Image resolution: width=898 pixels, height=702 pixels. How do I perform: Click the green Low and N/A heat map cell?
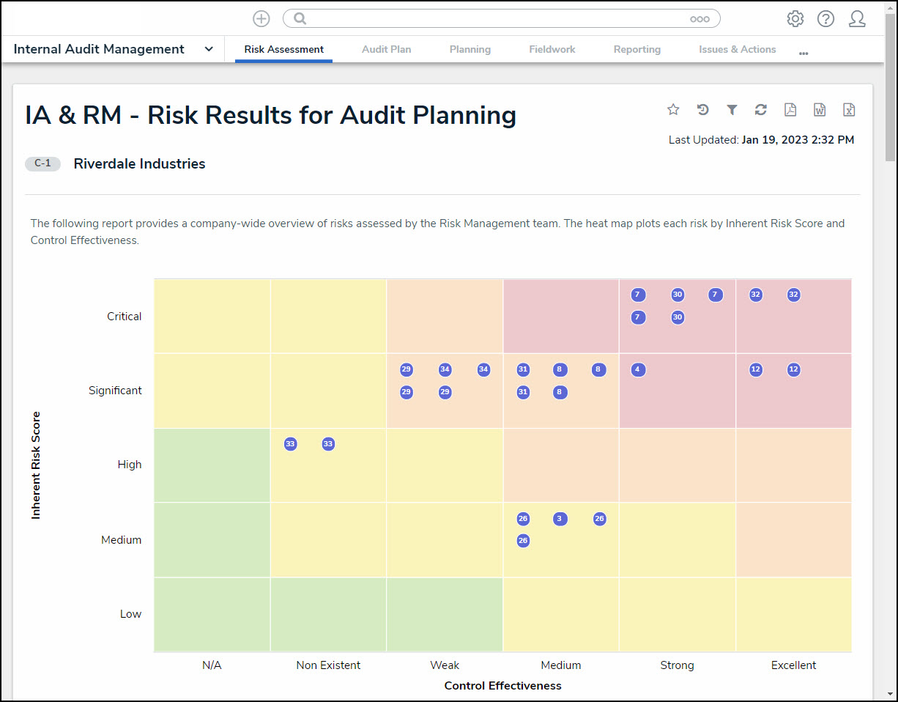point(212,614)
